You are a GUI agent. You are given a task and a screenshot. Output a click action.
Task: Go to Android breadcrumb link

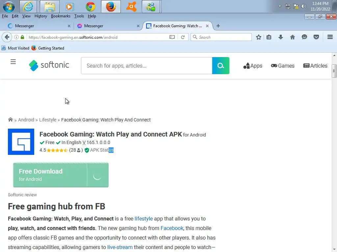tap(26, 120)
